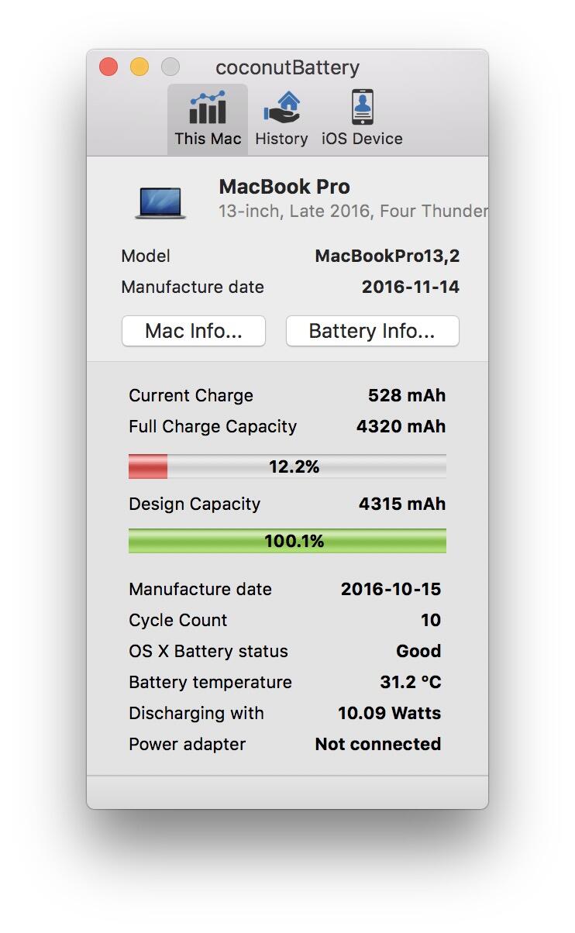The height and width of the screenshot is (933, 575).
Task: Click the gray zoom window button
Action: point(170,67)
